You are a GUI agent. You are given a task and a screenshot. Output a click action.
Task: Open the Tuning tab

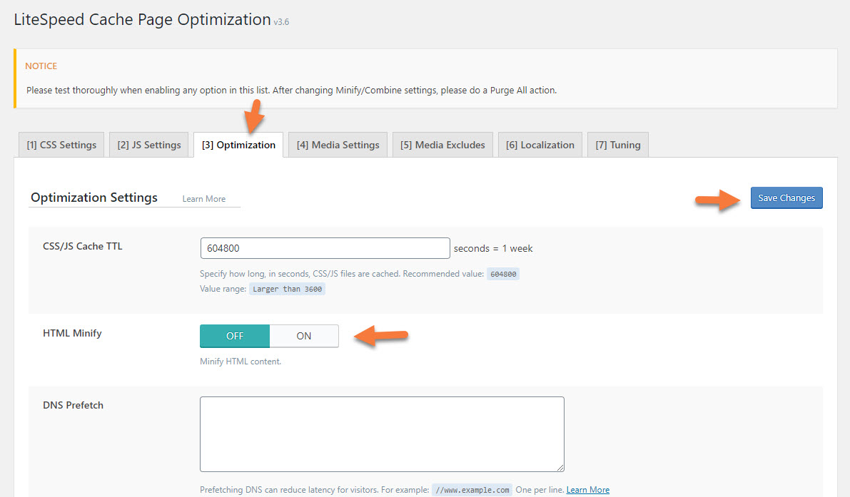click(x=617, y=144)
